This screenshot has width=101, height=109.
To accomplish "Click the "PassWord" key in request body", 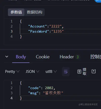I will [x=39, y=31].
